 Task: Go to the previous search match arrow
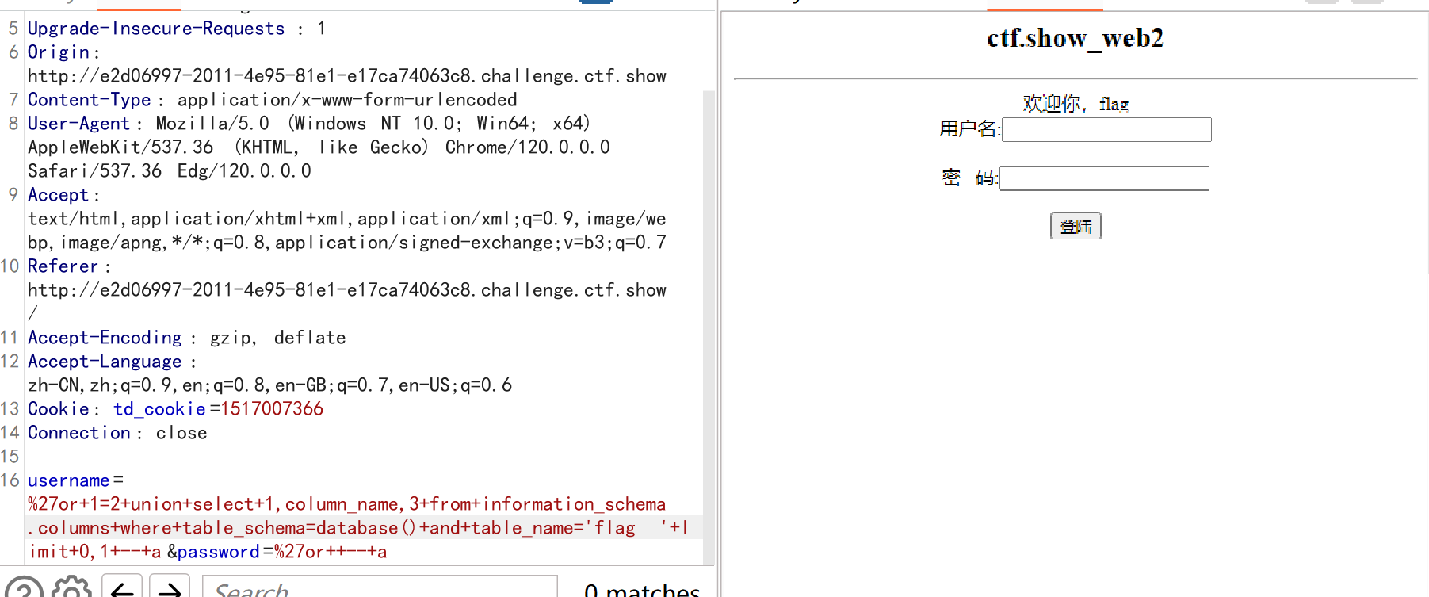pyautogui.click(x=122, y=588)
